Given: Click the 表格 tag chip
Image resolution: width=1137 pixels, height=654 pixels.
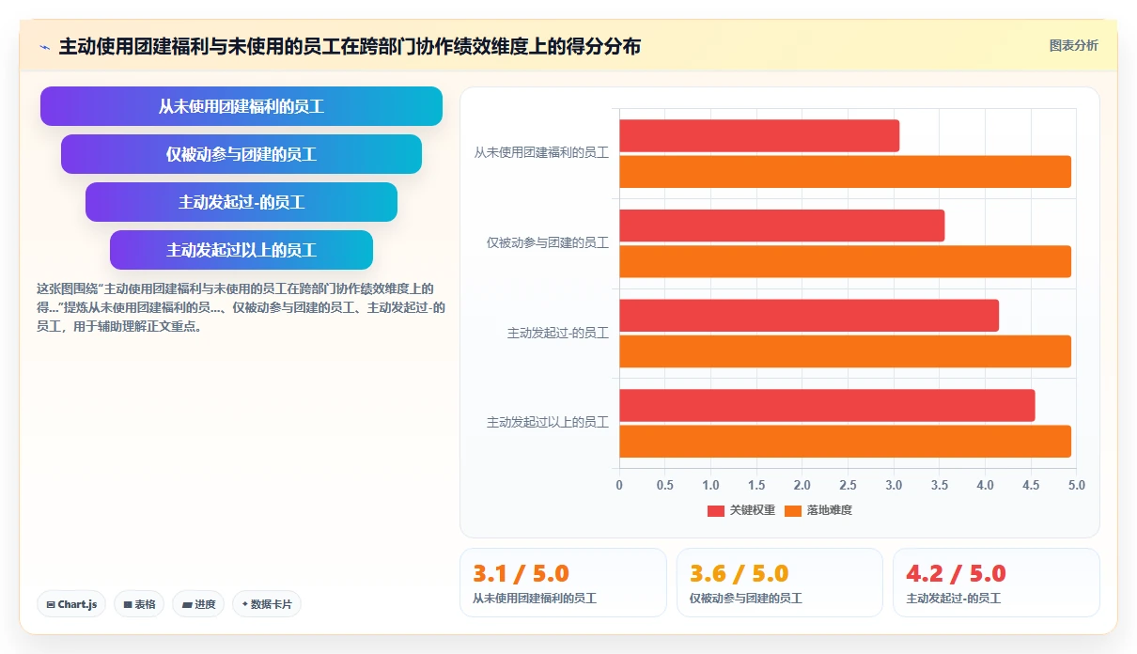Looking at the screenshot, I should [x=140, y=604].
